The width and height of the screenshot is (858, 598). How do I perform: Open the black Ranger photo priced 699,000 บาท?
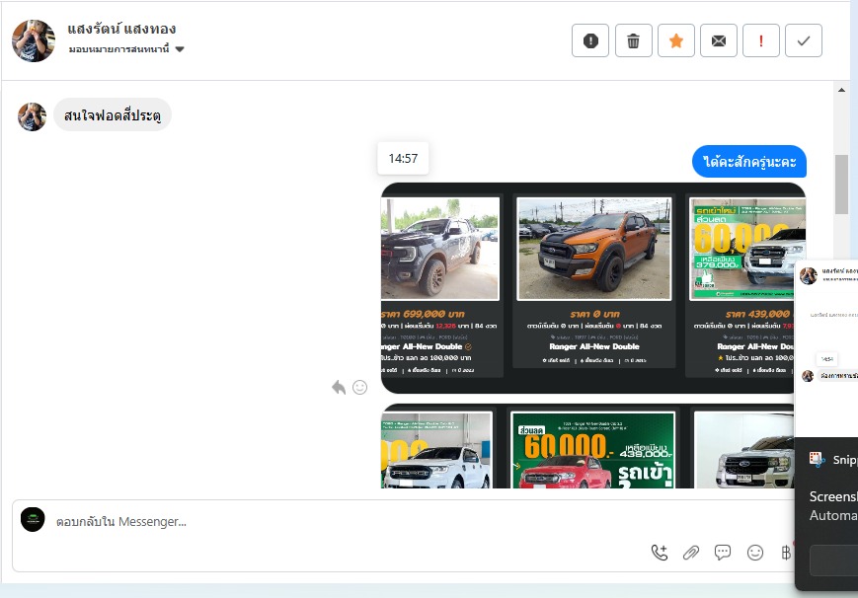click(x=440, y=249)
